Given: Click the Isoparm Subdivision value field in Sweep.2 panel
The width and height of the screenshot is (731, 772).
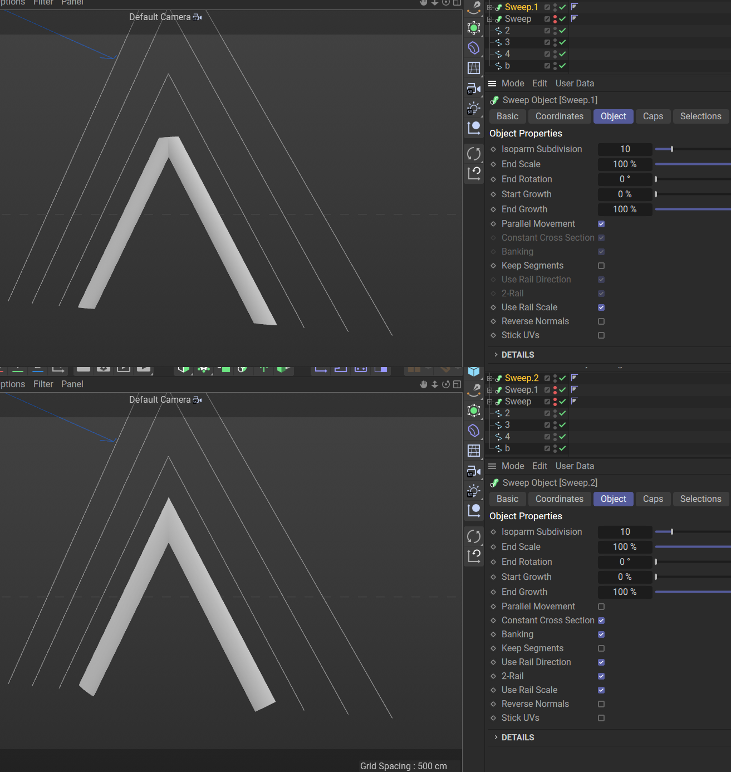Looking at the screenshot, I should (x=625, y=532).
